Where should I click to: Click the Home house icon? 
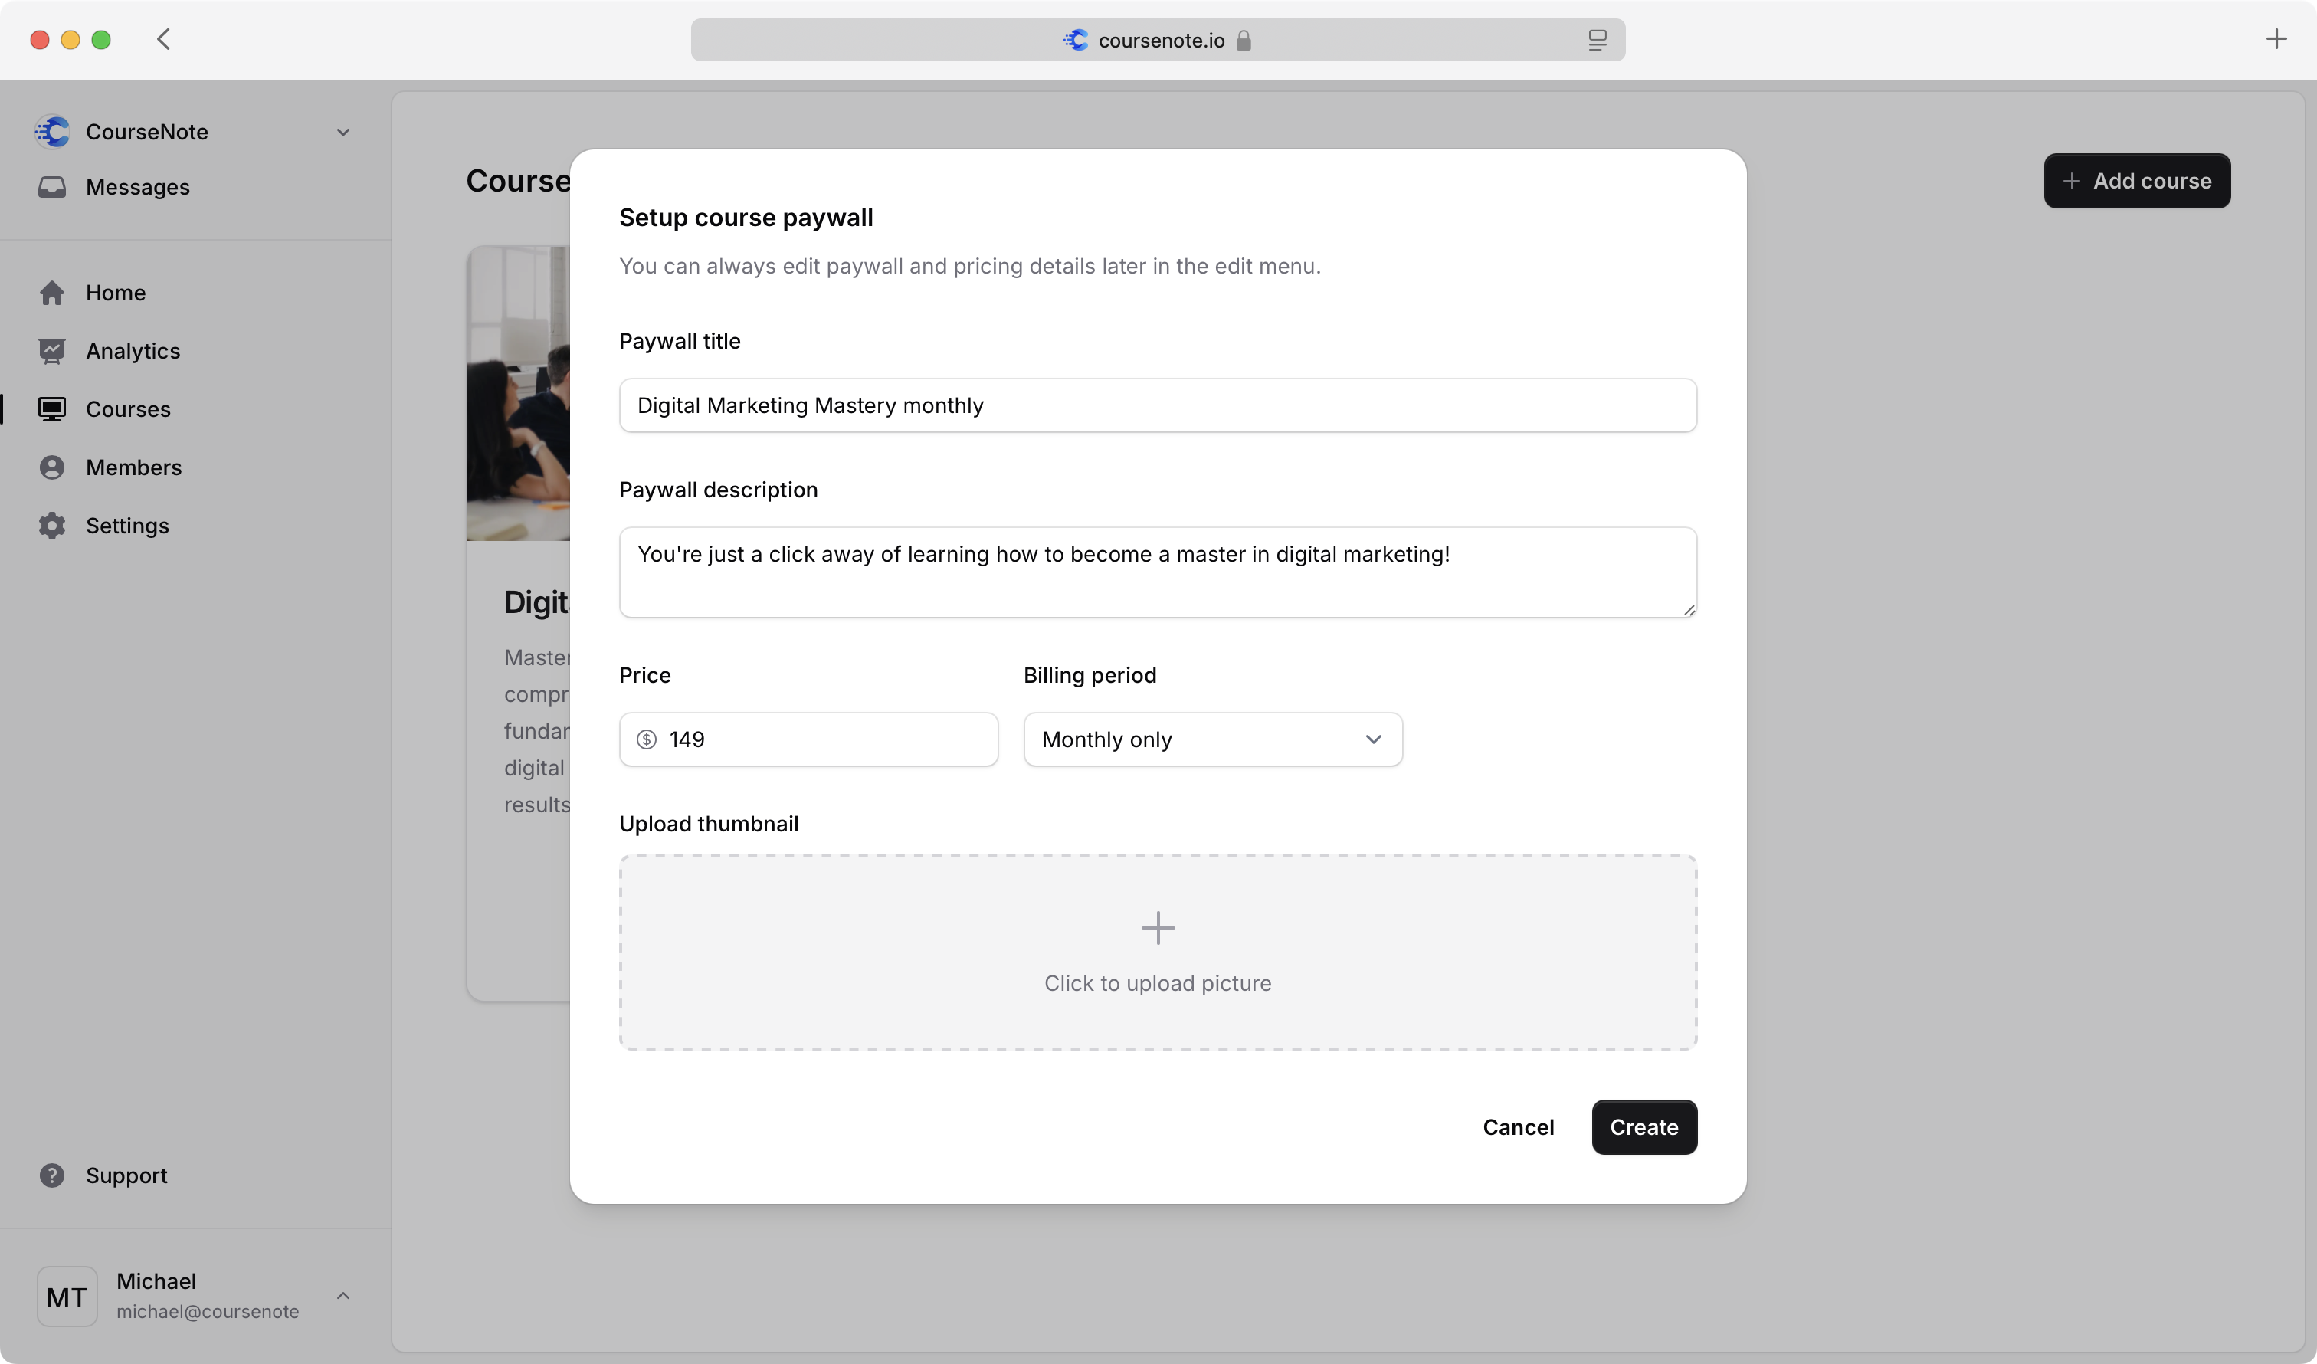(x=51, y=293)
